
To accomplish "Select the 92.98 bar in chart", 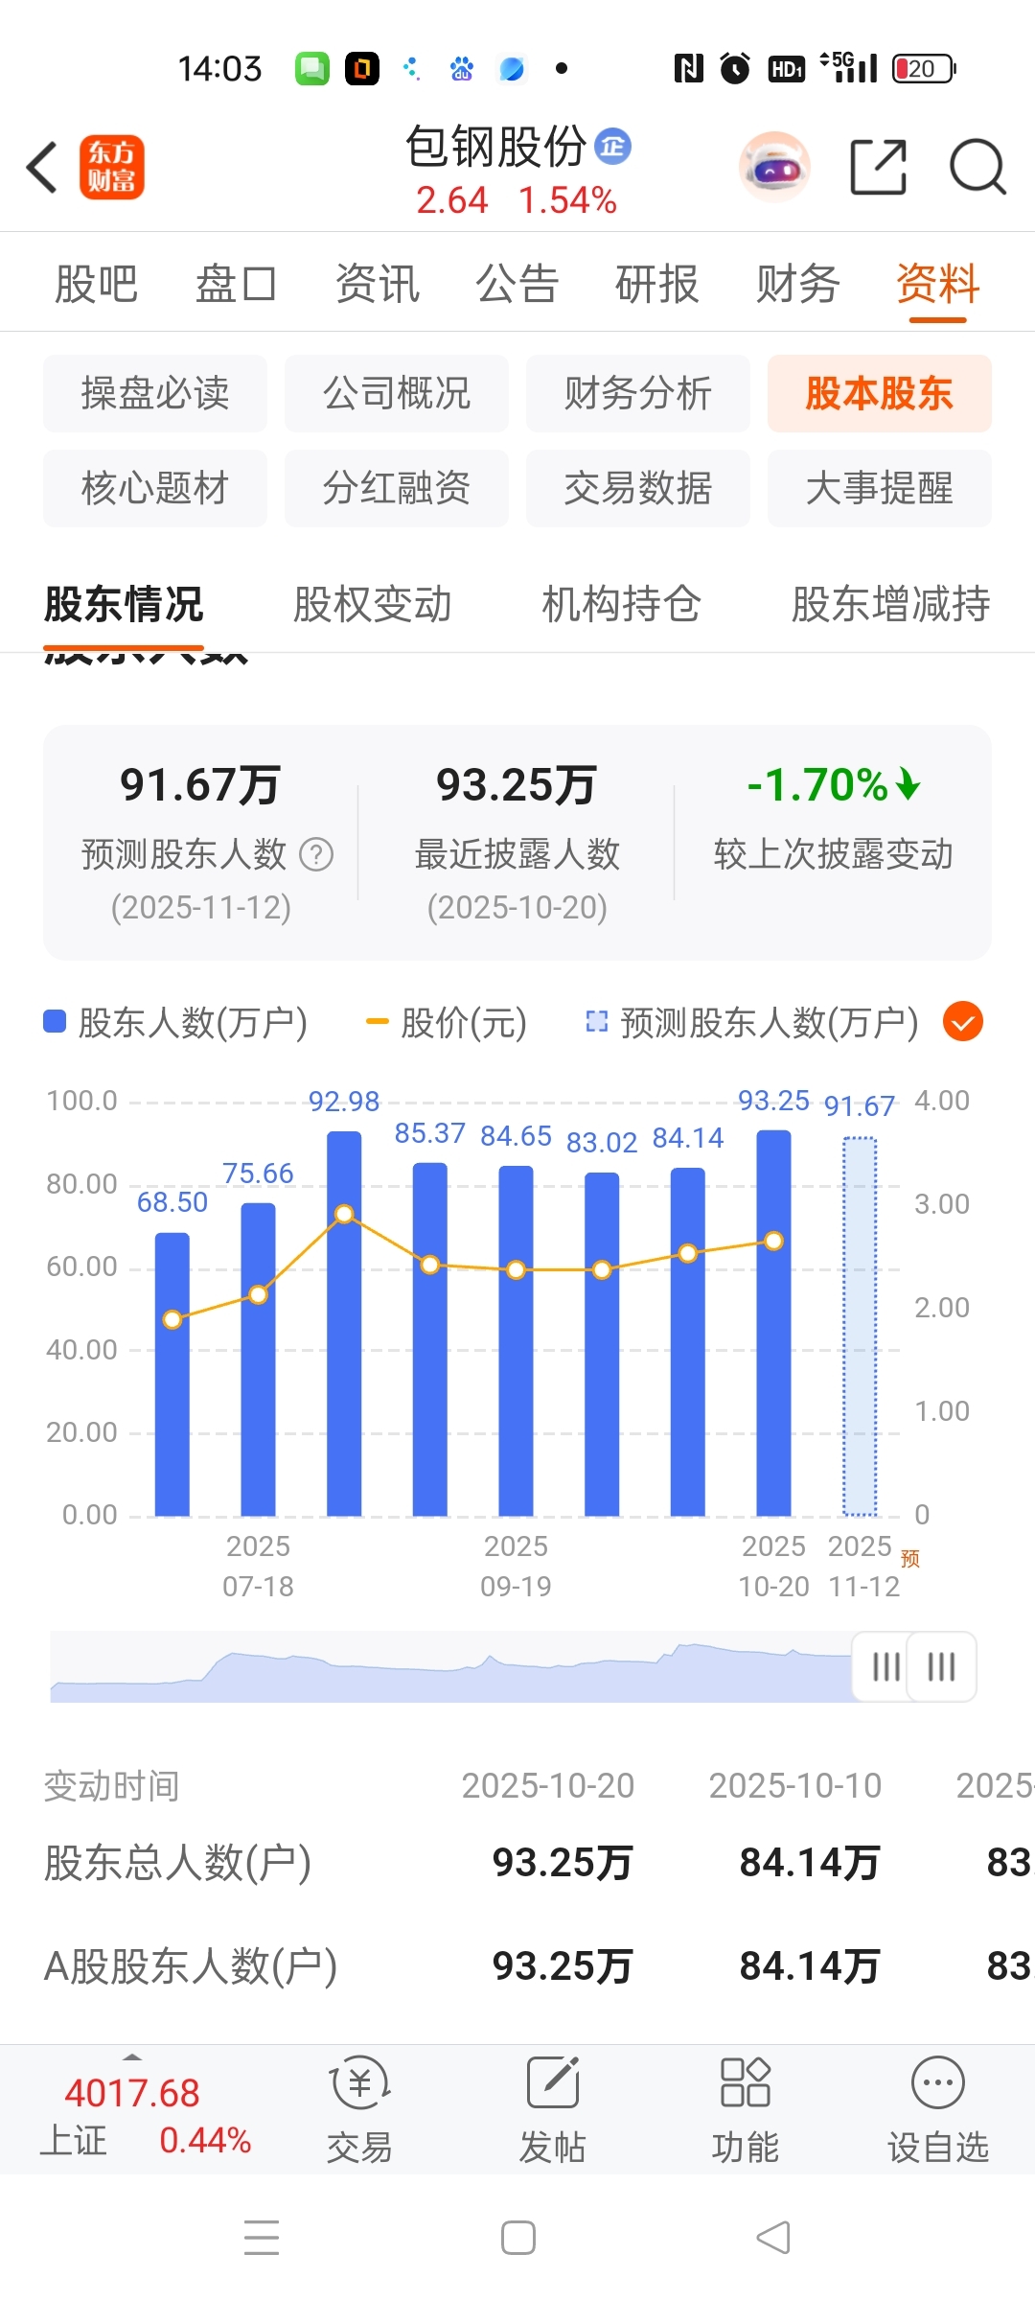I will pos(344,1323).
